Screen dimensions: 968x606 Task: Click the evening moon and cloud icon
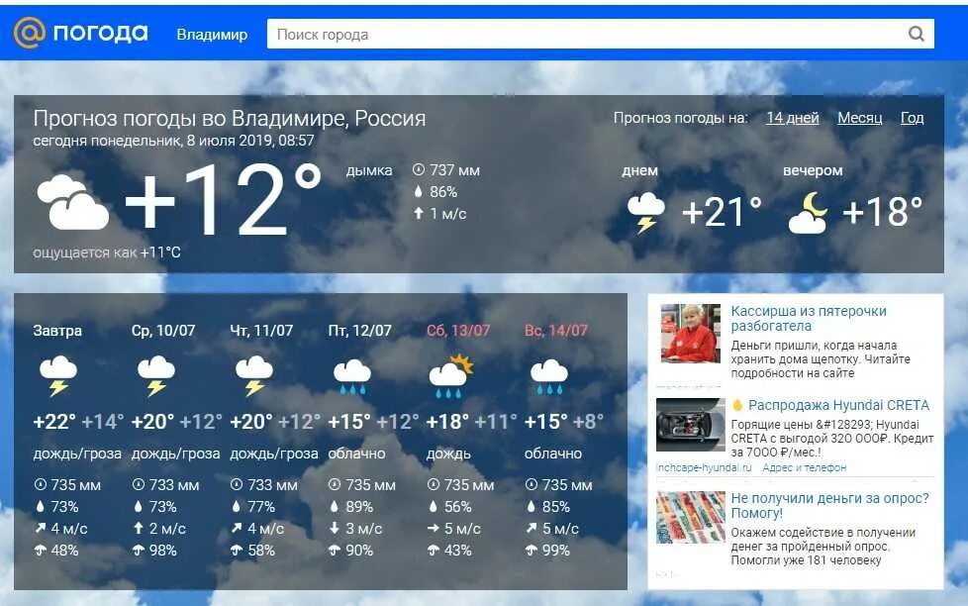(809, 213)
